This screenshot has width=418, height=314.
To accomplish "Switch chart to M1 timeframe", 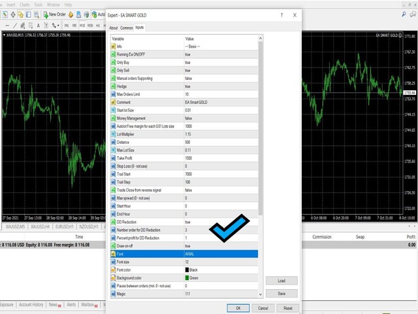I will pos(67,26).
